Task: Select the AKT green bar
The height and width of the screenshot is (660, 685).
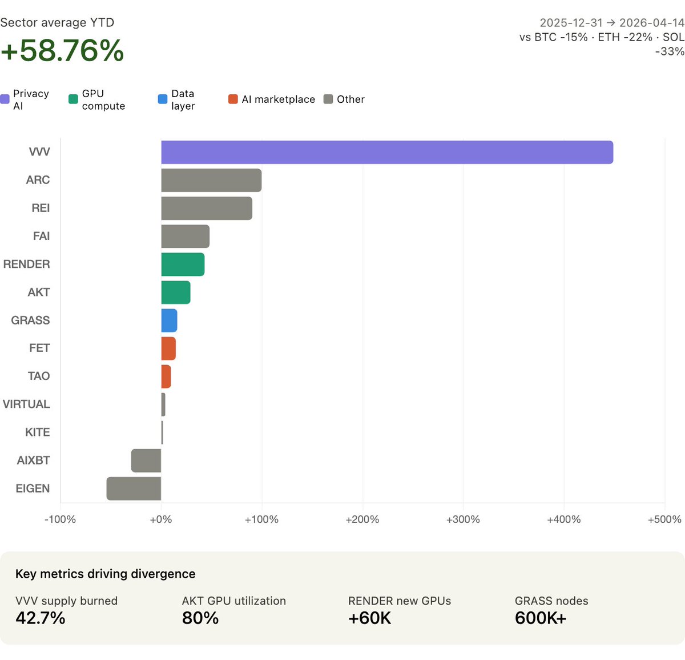Action: coord(175,293)
